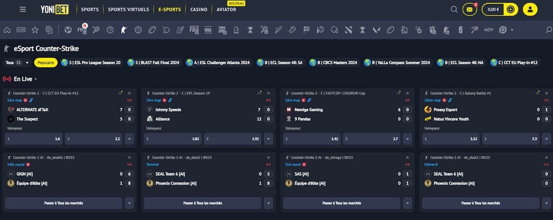The image size is (553, 220).
Task: Select the basketball icon
Action: (x=110, y=30)
